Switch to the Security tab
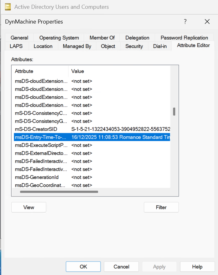 (134, 46)
